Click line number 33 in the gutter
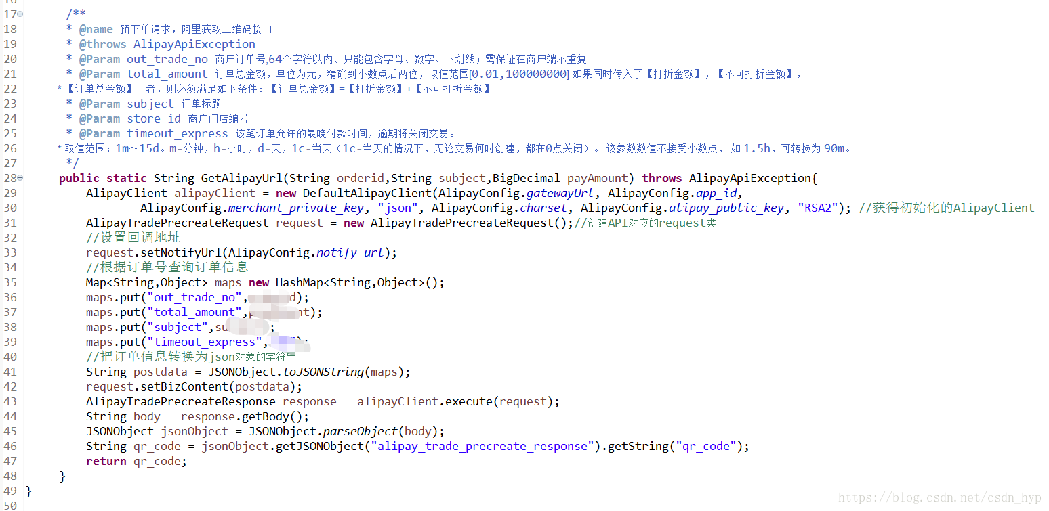The width and height of the screenshot is (1049, 511). (x=10, y=252)
